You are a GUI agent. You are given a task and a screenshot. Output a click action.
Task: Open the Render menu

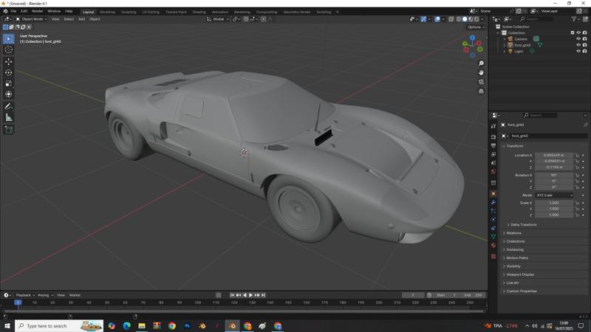pos(37,11)
